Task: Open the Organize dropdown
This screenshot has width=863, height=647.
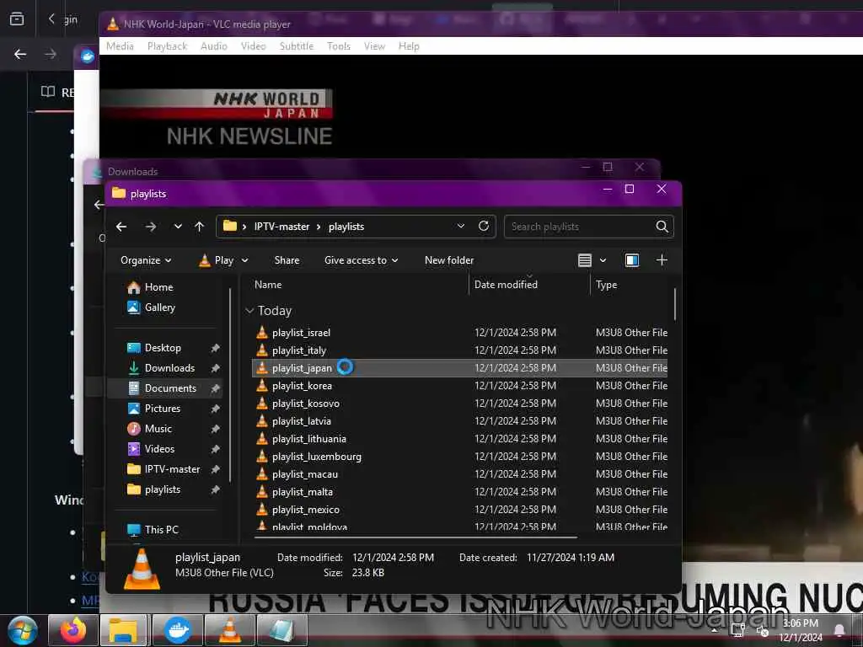Action: (146, 260)
